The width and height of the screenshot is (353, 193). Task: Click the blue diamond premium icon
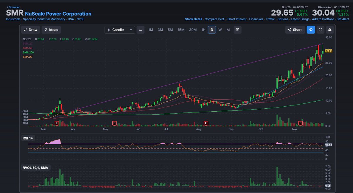(x=311, y=30)
